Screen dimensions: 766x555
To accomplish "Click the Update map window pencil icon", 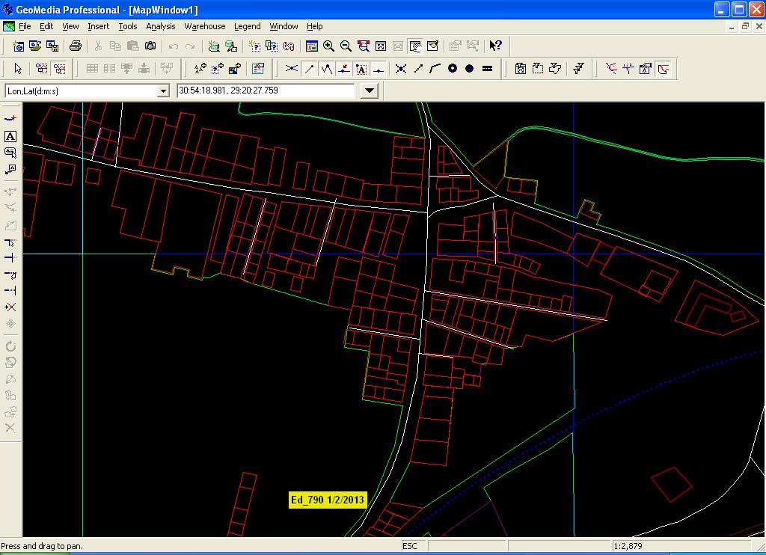I will pos(433,46).
